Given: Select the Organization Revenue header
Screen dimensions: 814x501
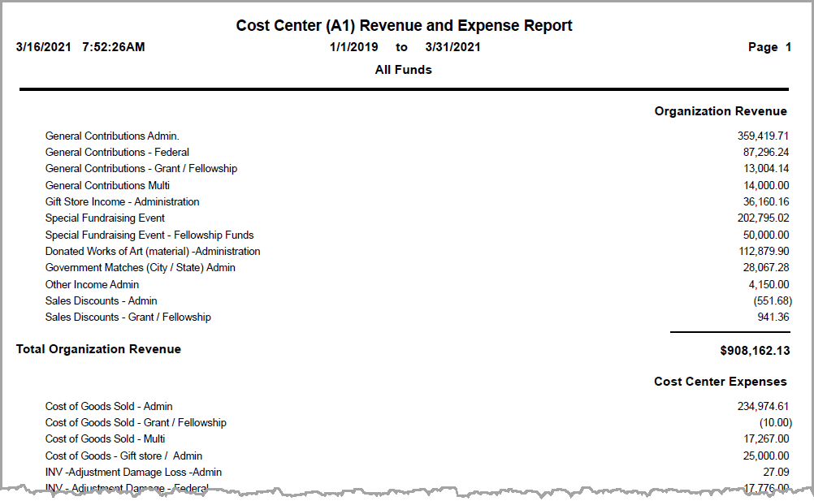Looking at the screenshot, I should 720,111.
